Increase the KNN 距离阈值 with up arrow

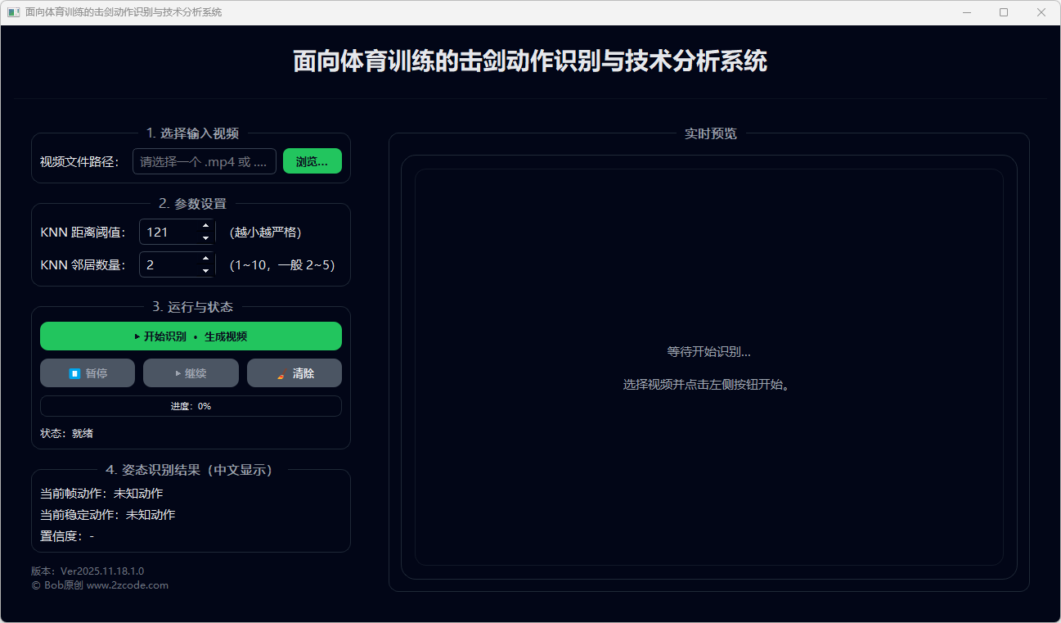[206, 226]
